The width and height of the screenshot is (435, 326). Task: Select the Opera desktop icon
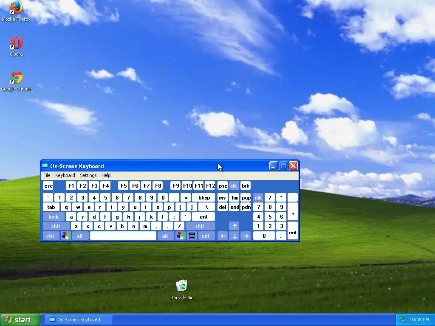click(16, 46)
